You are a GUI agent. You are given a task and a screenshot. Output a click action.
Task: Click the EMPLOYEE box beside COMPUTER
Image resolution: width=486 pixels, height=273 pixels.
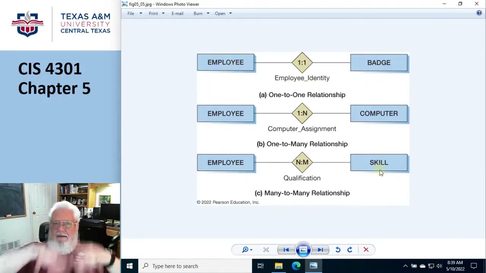click(226, 113)
